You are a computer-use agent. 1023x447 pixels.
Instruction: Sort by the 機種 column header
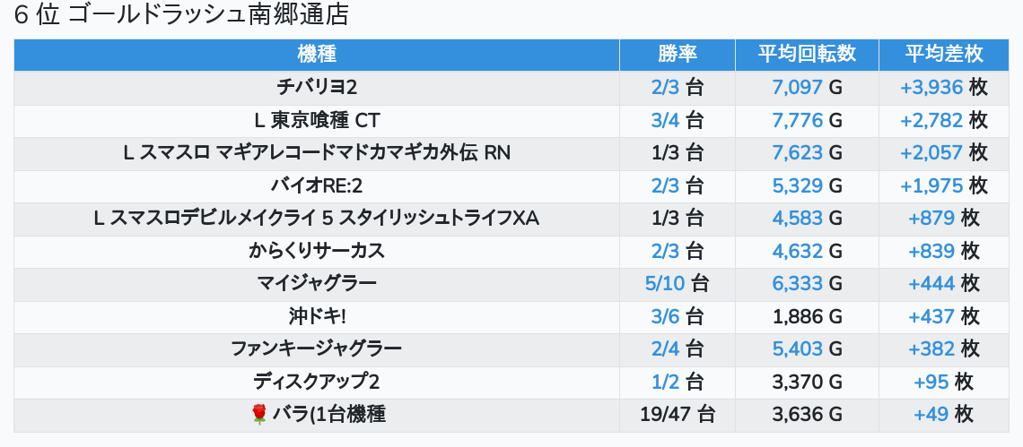317,54
